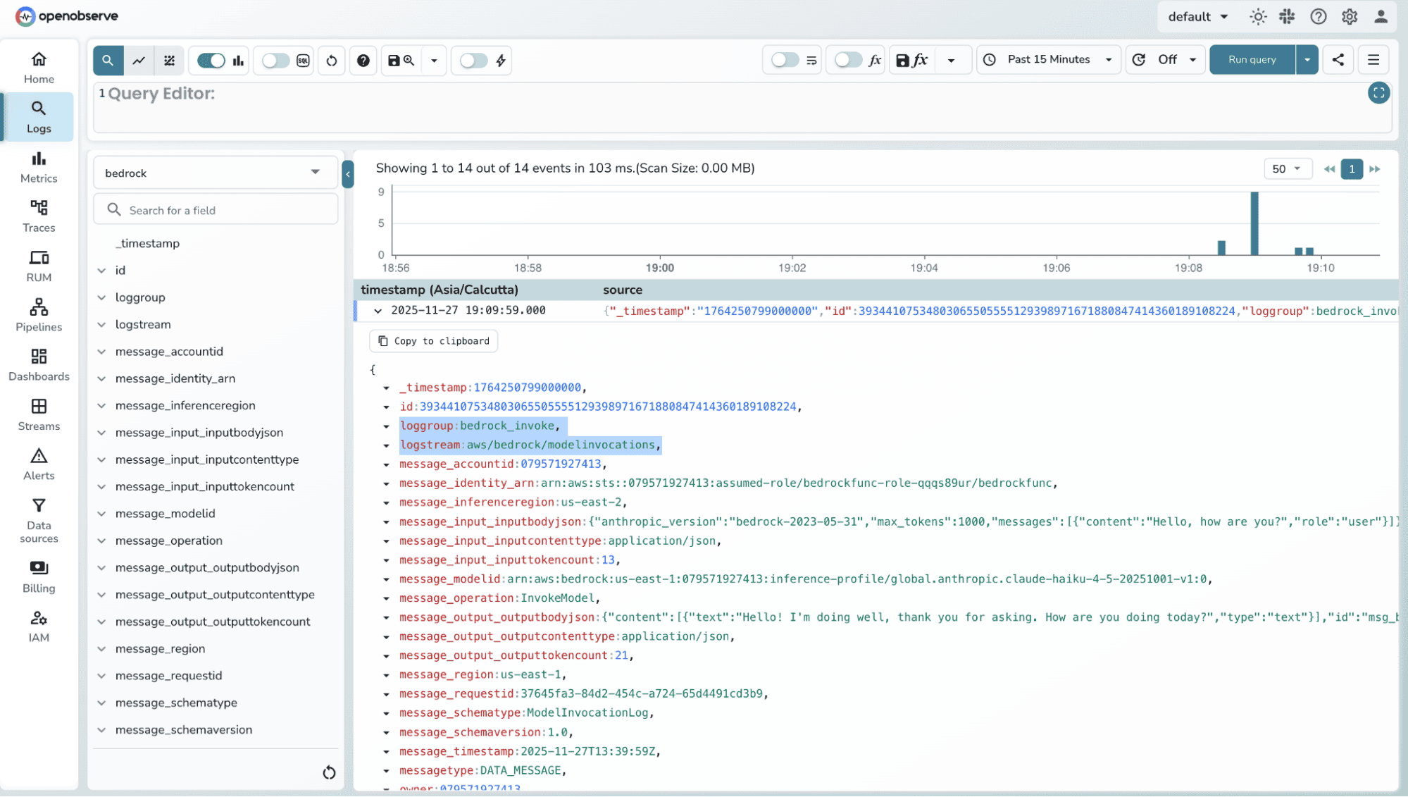Switch to the line chart visualization mode
The width and height of the screenshot is (1408, 797).
click(x=139, y=61)
